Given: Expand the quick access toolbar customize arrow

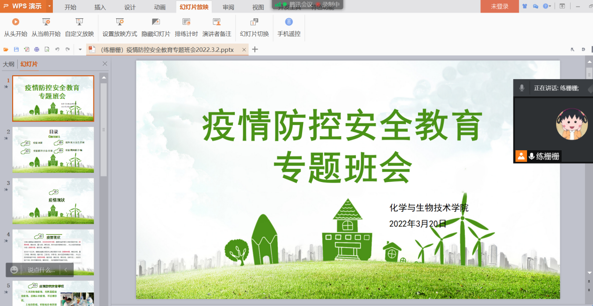Looking at the screenshot, I should pyautogui.click(x=80, y=50).
